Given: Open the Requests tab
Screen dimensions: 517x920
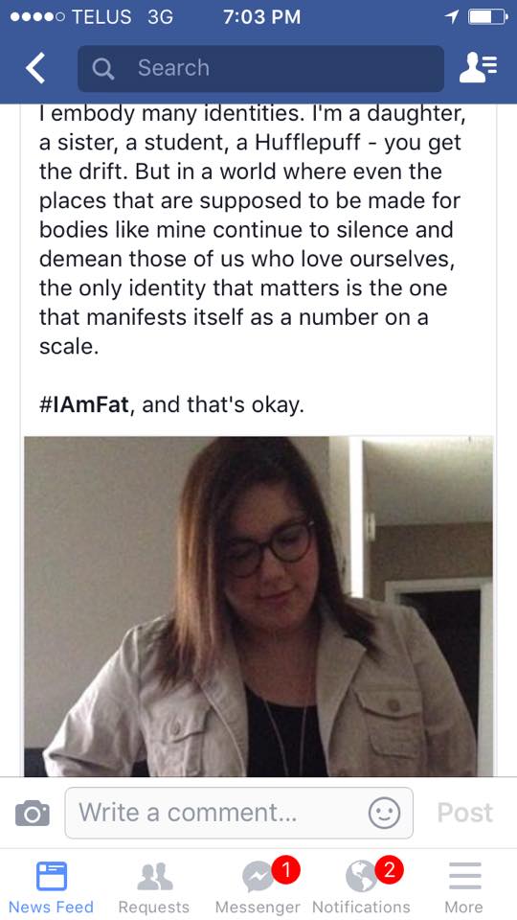Looking at the screenshot, I should pyautogui.click(x=153, y=885).
